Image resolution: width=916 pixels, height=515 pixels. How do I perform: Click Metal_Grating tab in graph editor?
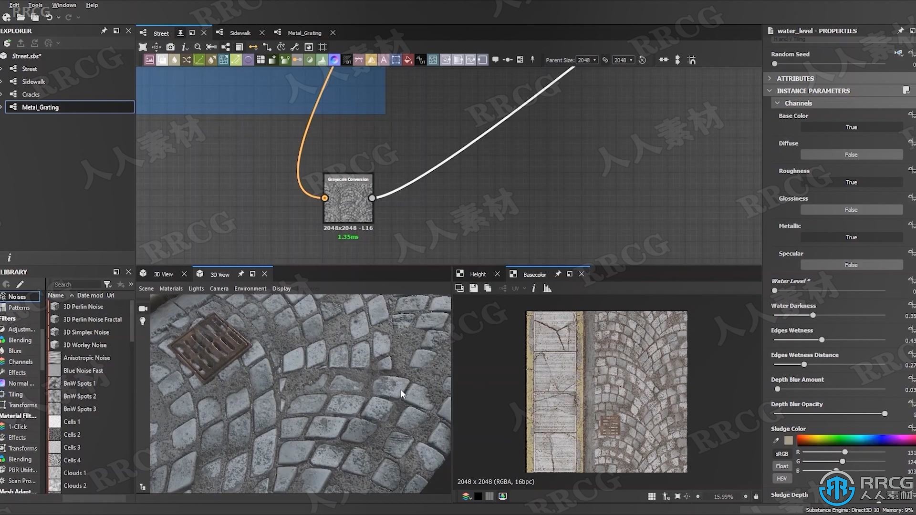[304, 32]
